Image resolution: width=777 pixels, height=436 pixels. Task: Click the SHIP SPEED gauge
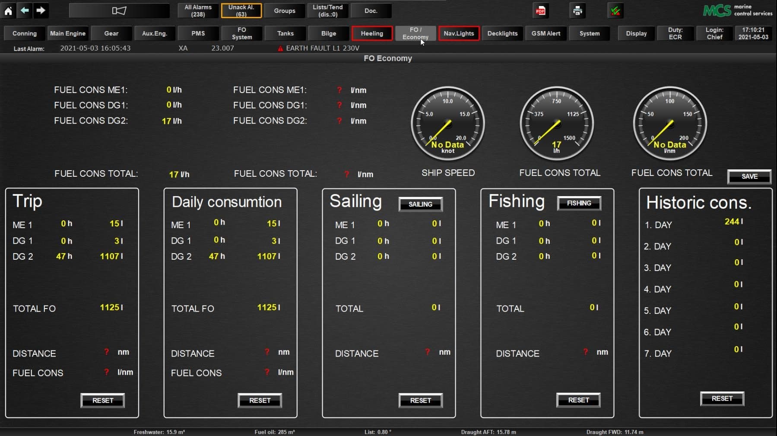(448, 124)
